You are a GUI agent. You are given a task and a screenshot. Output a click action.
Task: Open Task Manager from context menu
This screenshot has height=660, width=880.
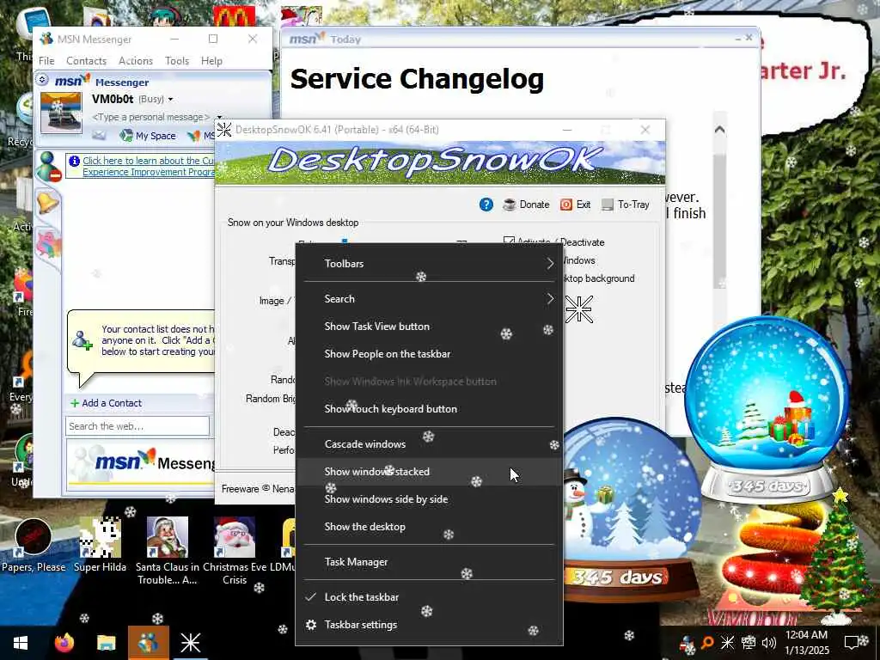(x=430, y=562)
